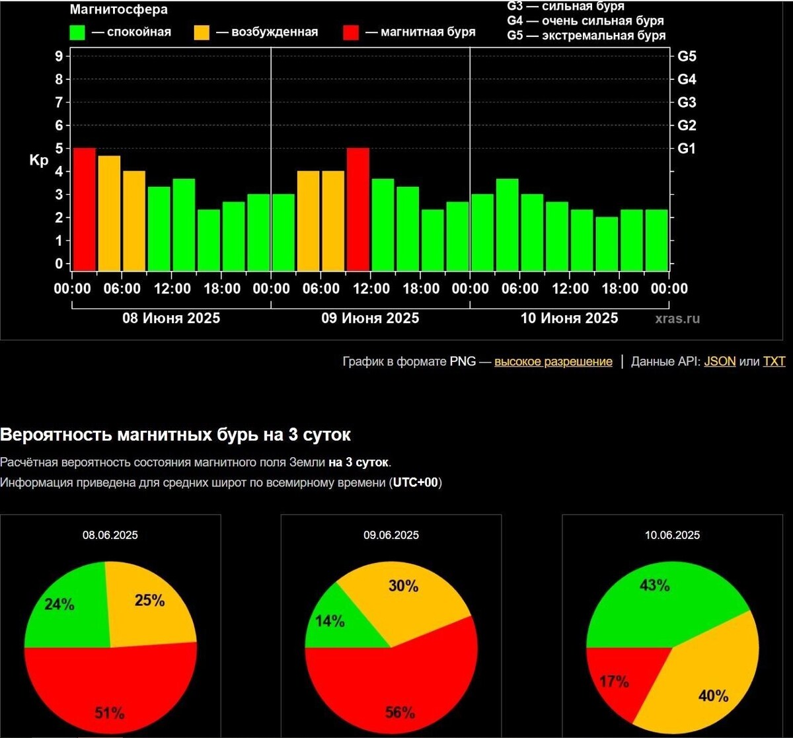
Task: Open the TXT API data link
Action: [x=774, y=361]
